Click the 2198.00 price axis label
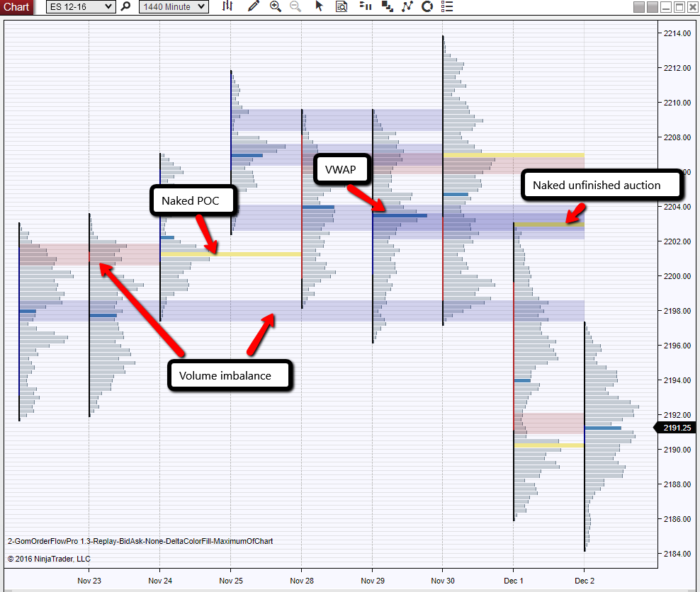 (677, 311)
